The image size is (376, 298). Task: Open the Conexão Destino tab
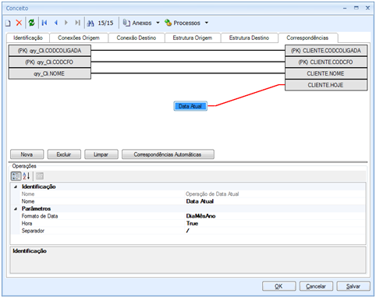pyautogui.click(x=137, y=38)
